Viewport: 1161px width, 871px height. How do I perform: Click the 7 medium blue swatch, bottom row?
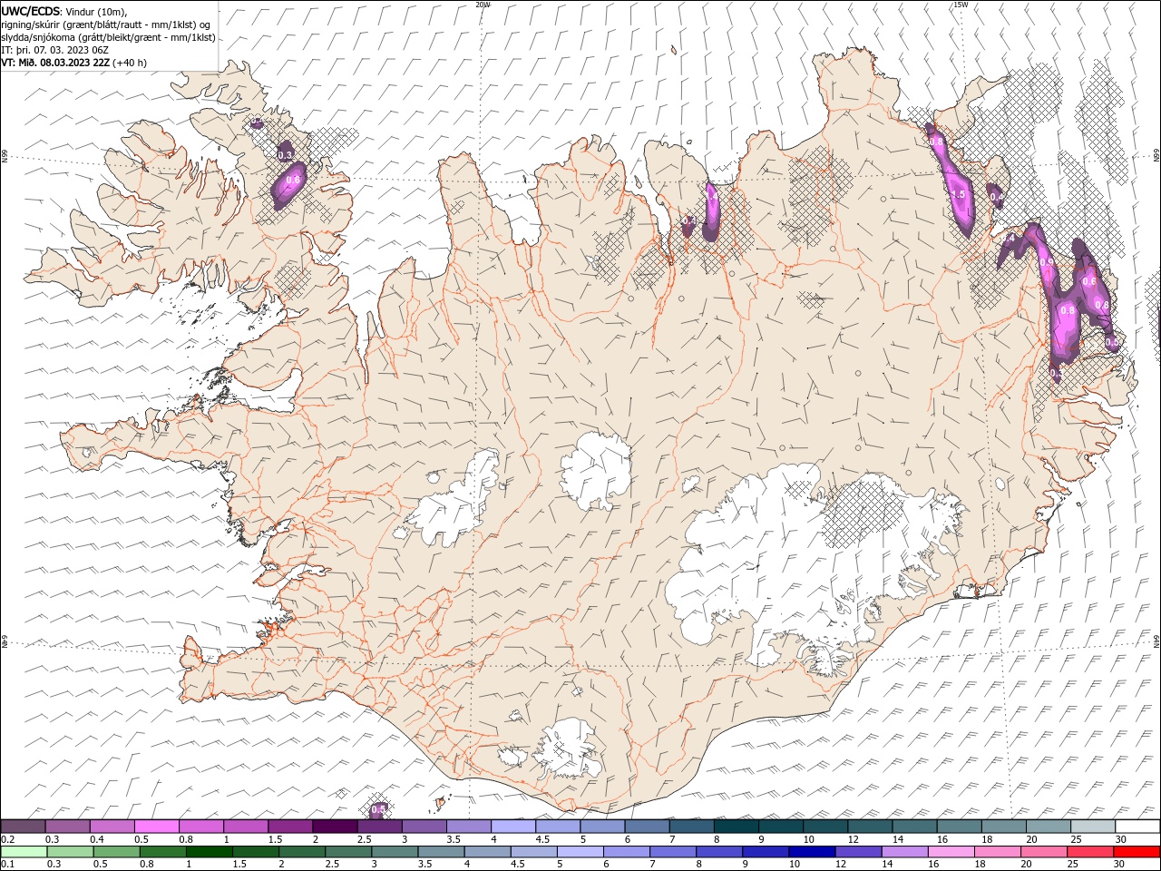(x=672, y=852)
